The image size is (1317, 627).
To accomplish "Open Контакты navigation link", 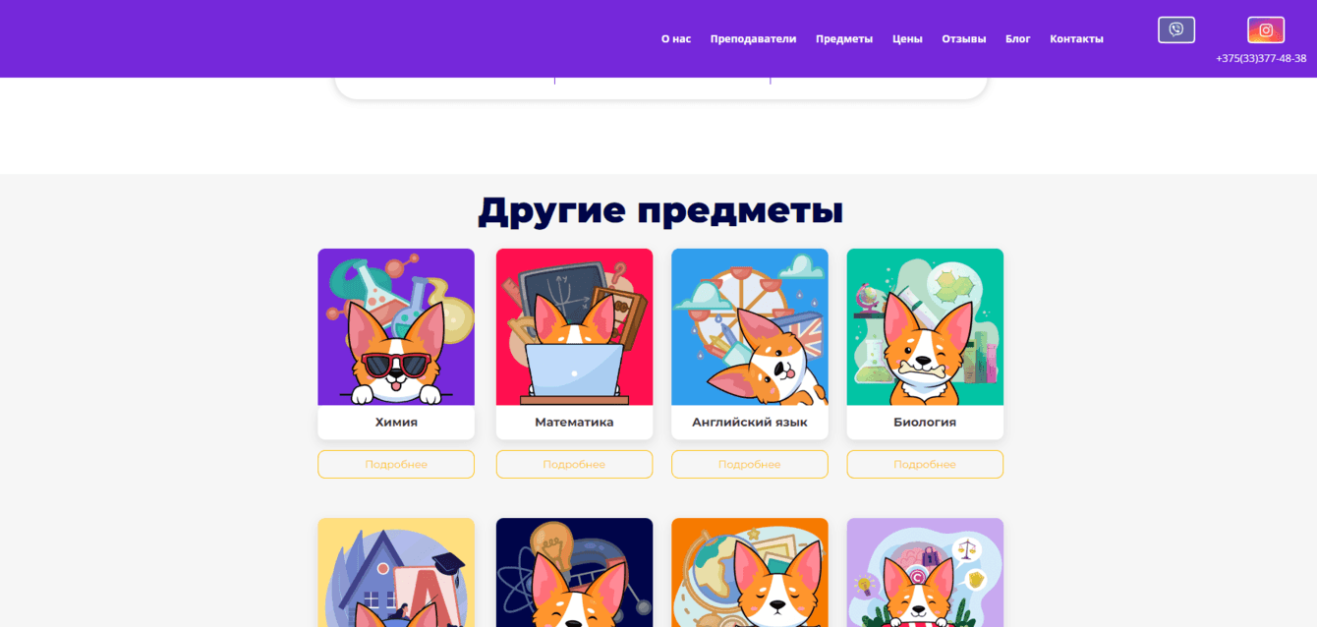I will 1076,38.
